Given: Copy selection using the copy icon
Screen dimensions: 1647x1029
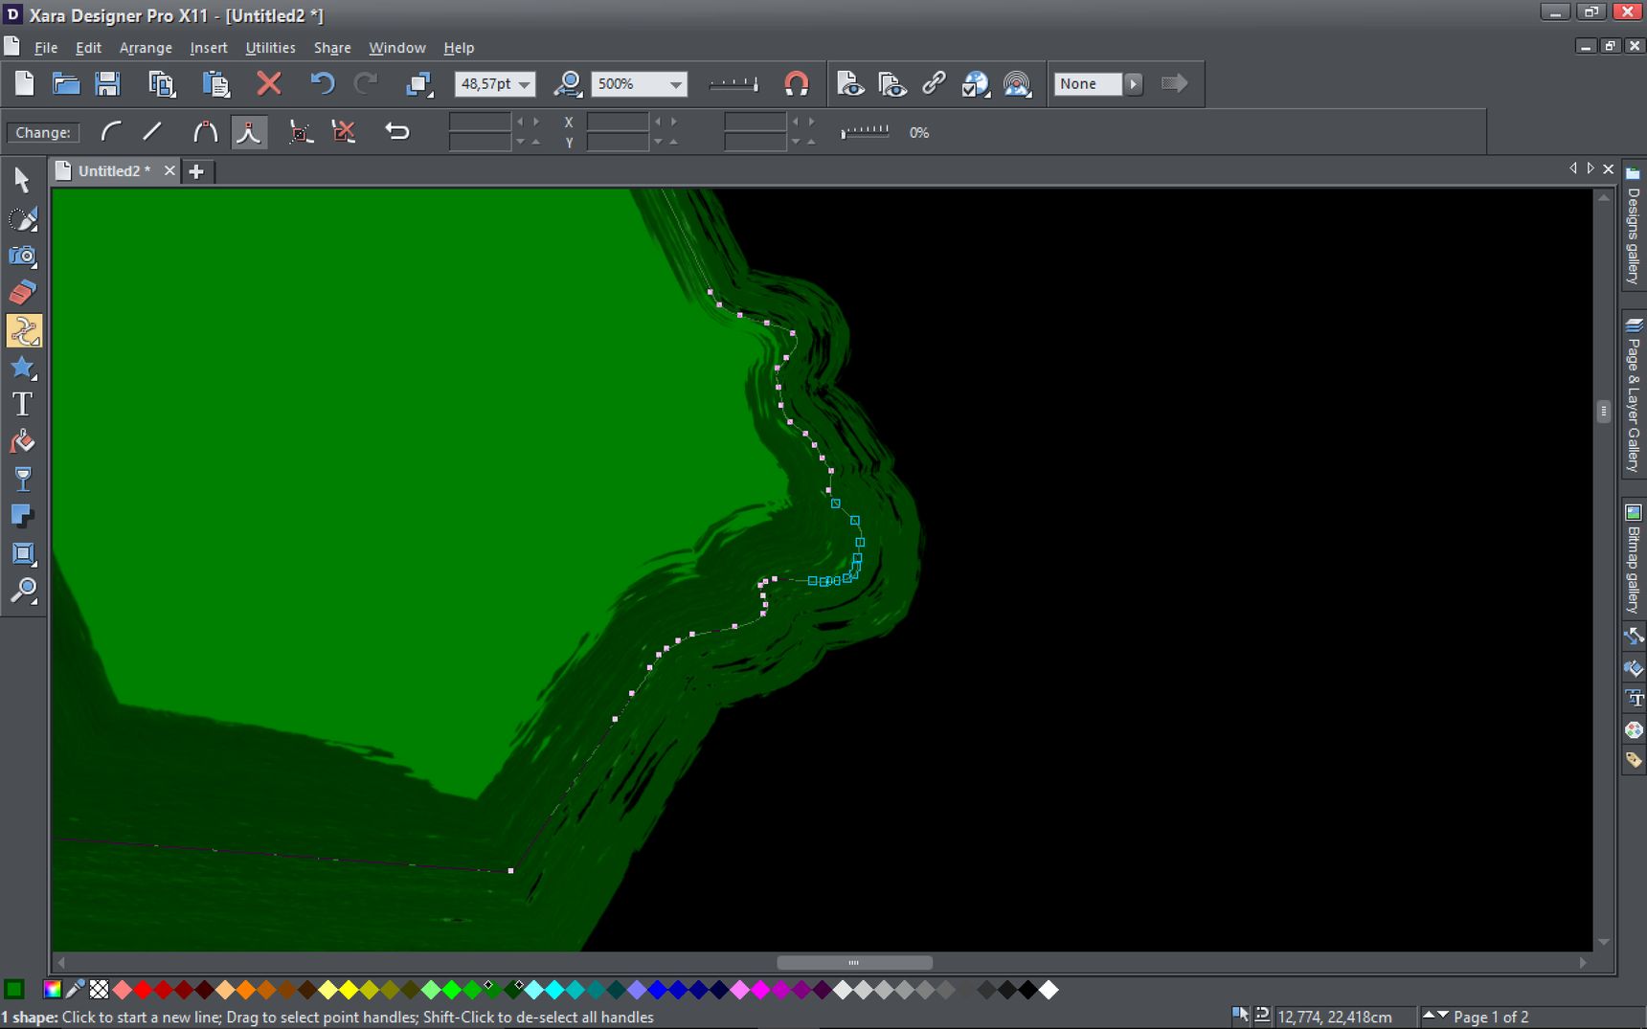Looking at the screenshot, I should point(162,84).
